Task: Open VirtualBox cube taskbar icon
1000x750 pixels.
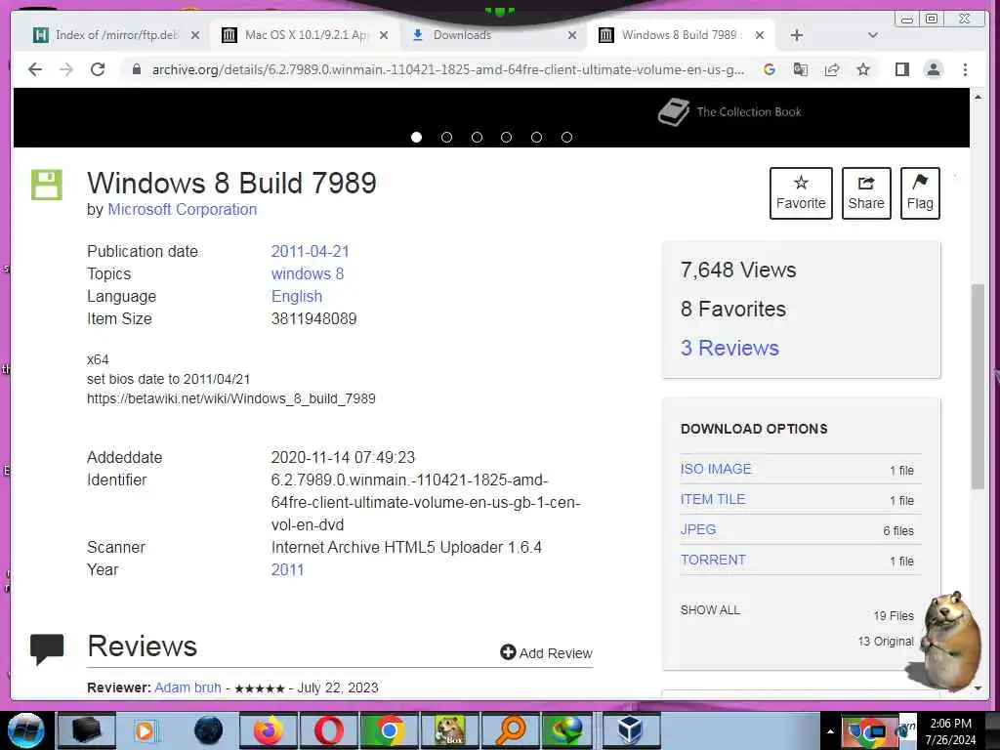Action: [x=630, y=730]
